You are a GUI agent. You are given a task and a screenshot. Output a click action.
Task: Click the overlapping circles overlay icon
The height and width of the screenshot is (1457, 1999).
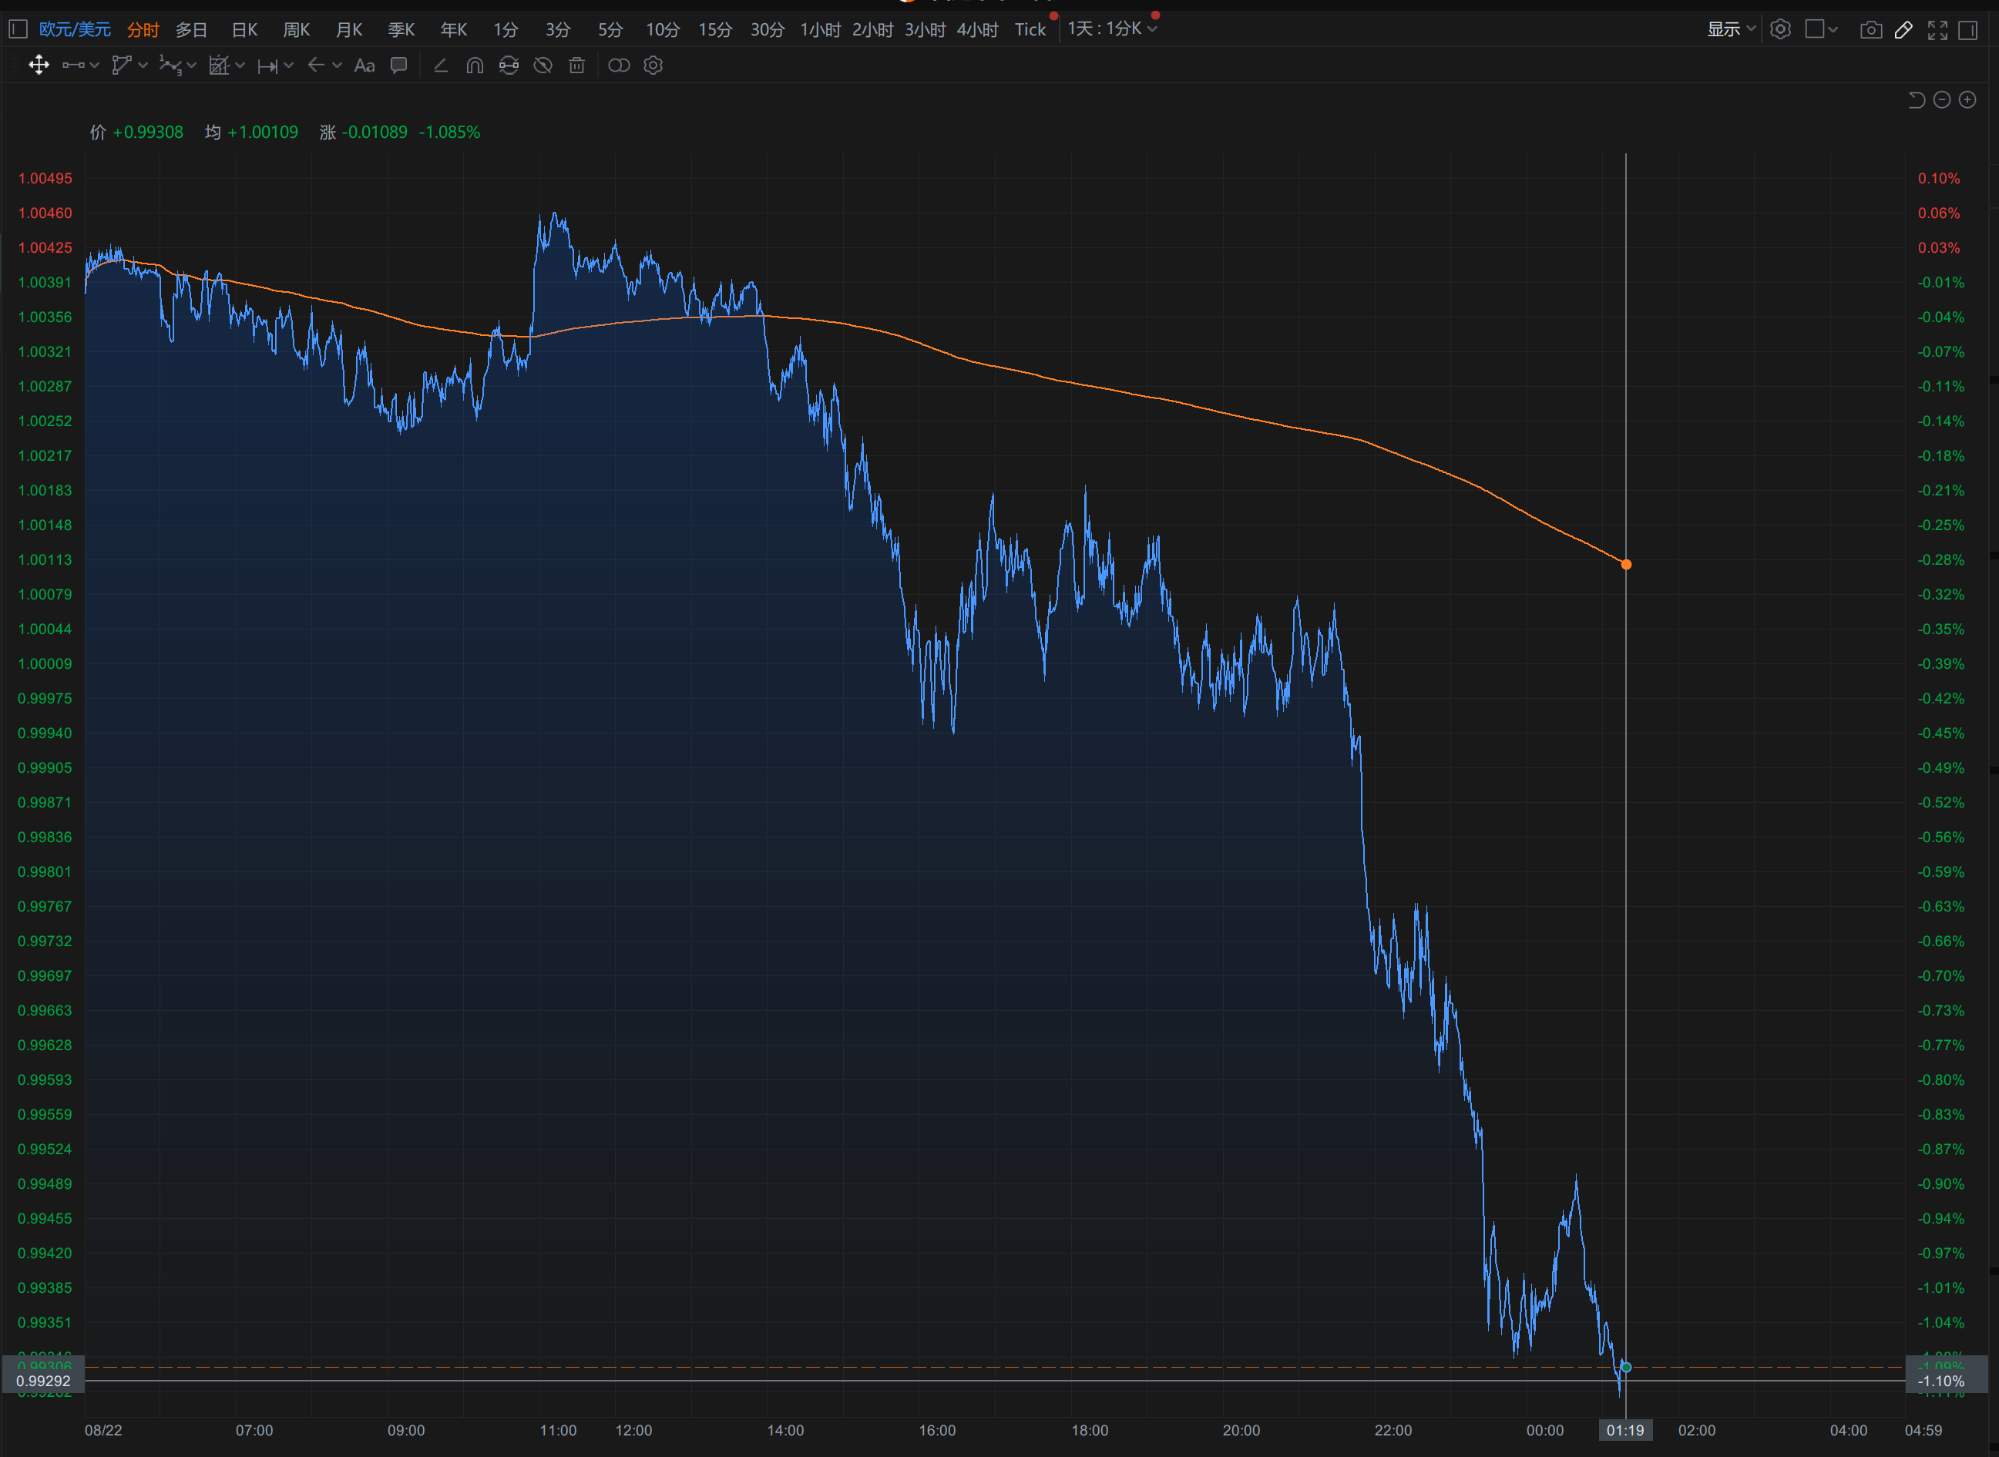point(620,65)
